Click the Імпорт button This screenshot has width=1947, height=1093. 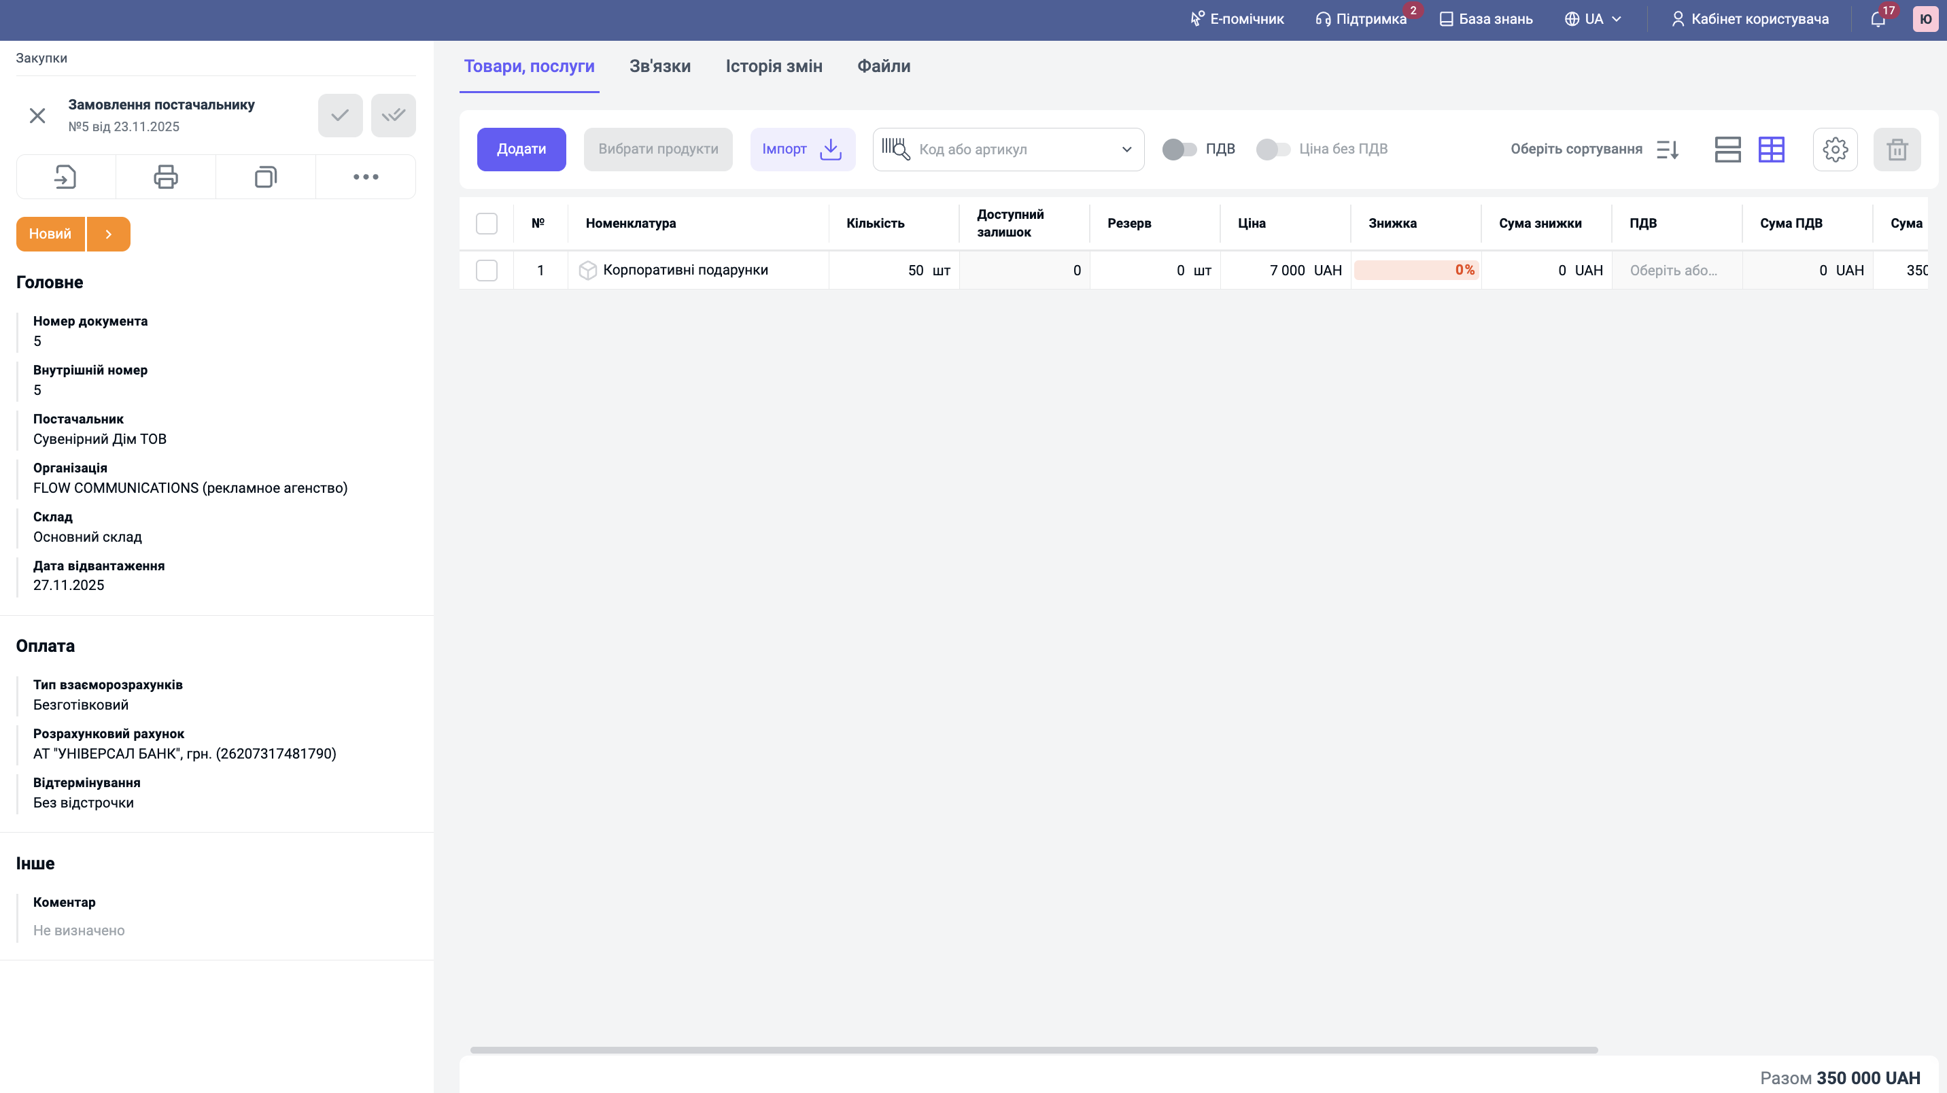point(802,150)
